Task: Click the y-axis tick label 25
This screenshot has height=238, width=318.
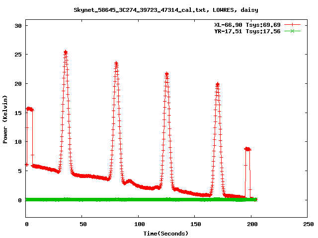Action: click(18, 55)
